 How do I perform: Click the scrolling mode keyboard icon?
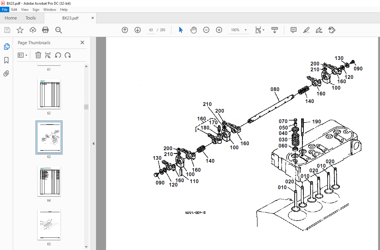pyautogui.click(x=275, y=30)
